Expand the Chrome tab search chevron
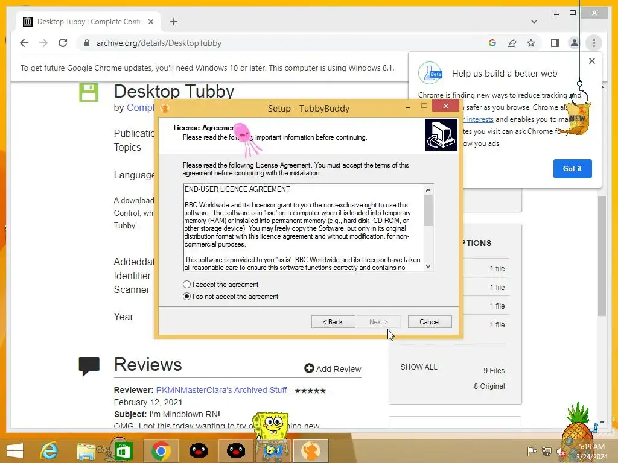Image resolution: width=618 pixels, height=463 pixels. coord(534,22)
